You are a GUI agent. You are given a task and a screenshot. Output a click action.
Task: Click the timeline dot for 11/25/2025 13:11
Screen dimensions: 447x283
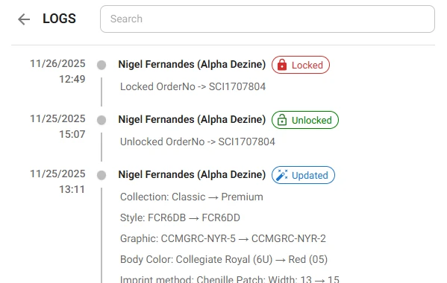101,175
